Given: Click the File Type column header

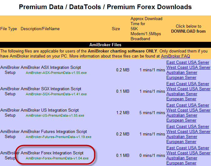Looking at the screenshot, I should (8, 29).
